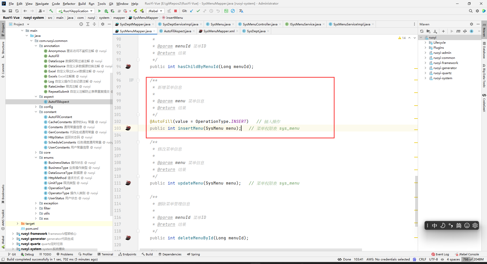Run RuoYiApplication with the green play icon
This screenshot has width=487, height=264.
99,11
